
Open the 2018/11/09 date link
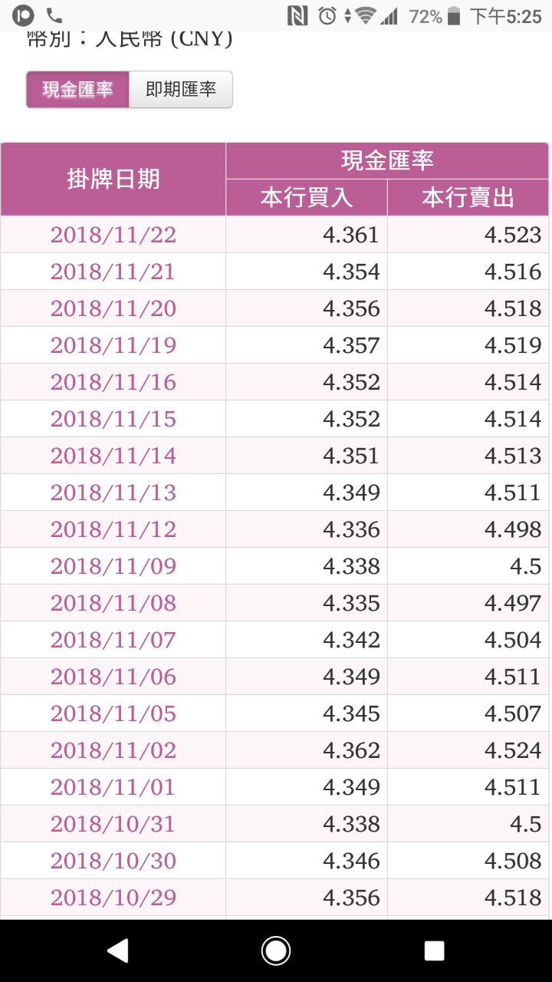click(113, 566)
